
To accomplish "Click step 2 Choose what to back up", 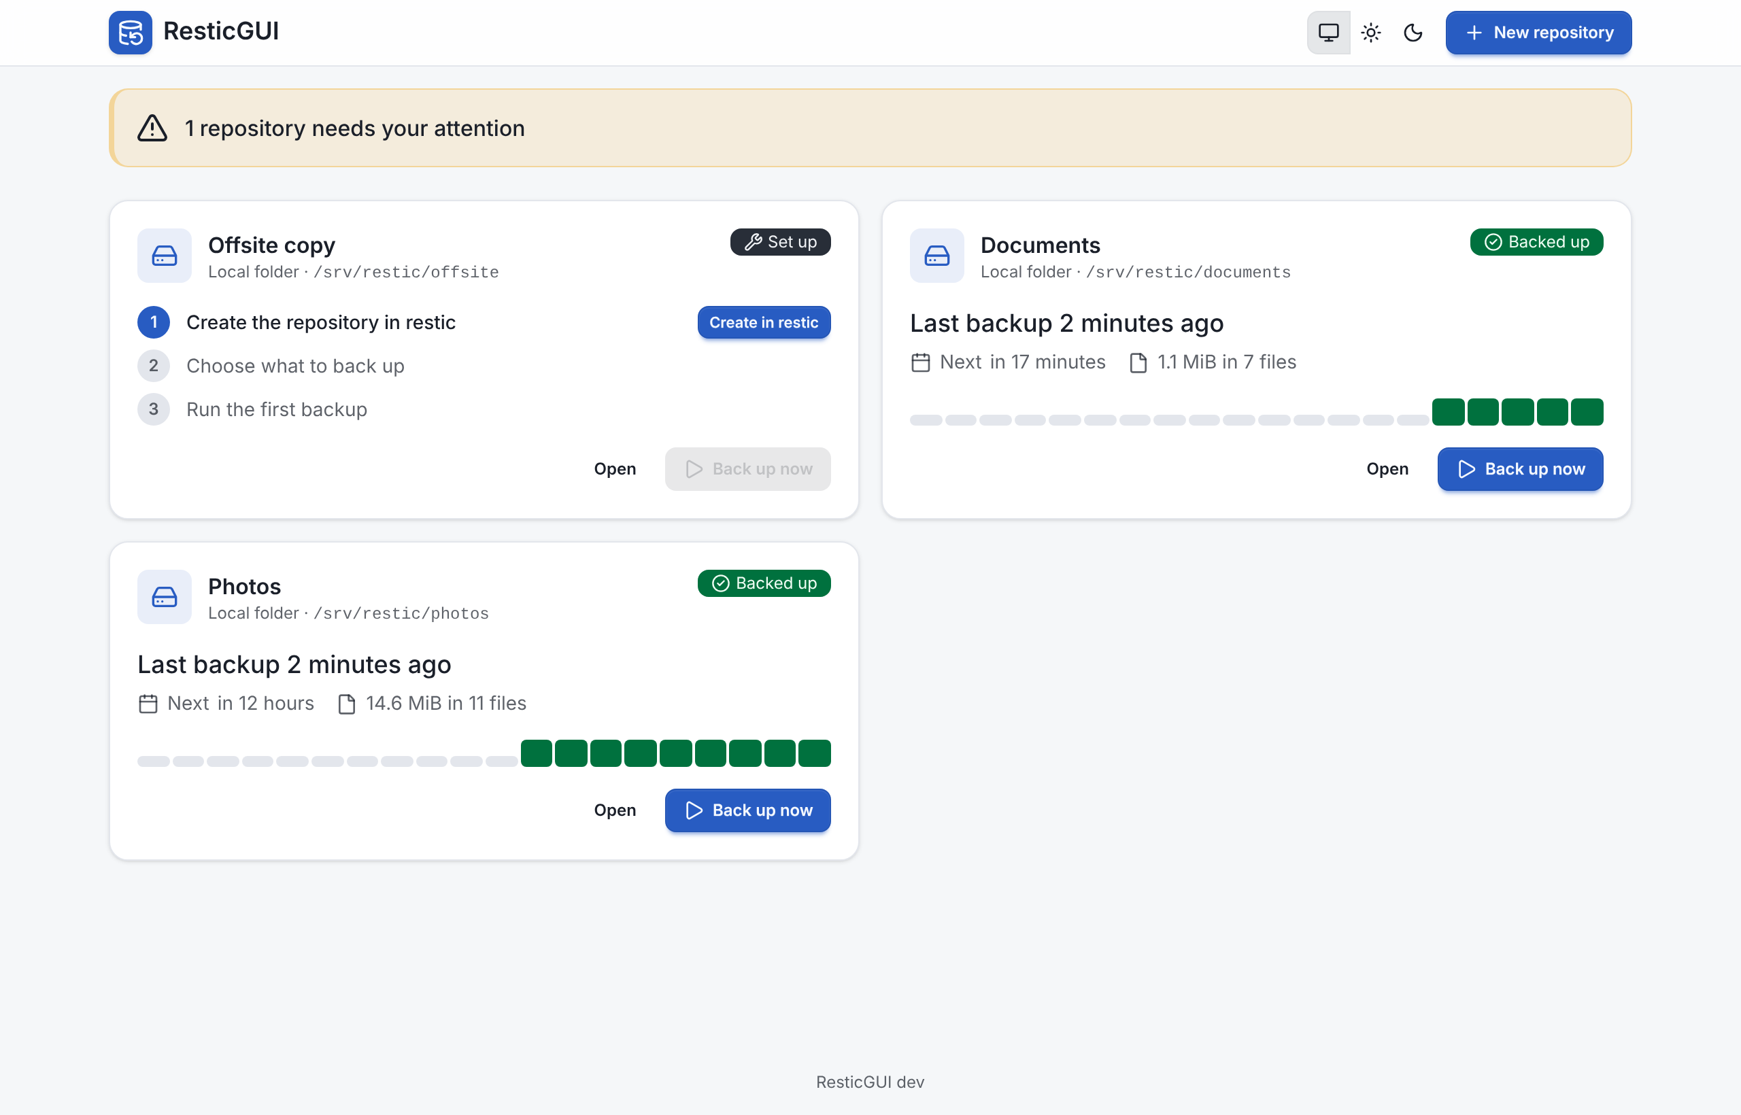I will coord(295,366).
